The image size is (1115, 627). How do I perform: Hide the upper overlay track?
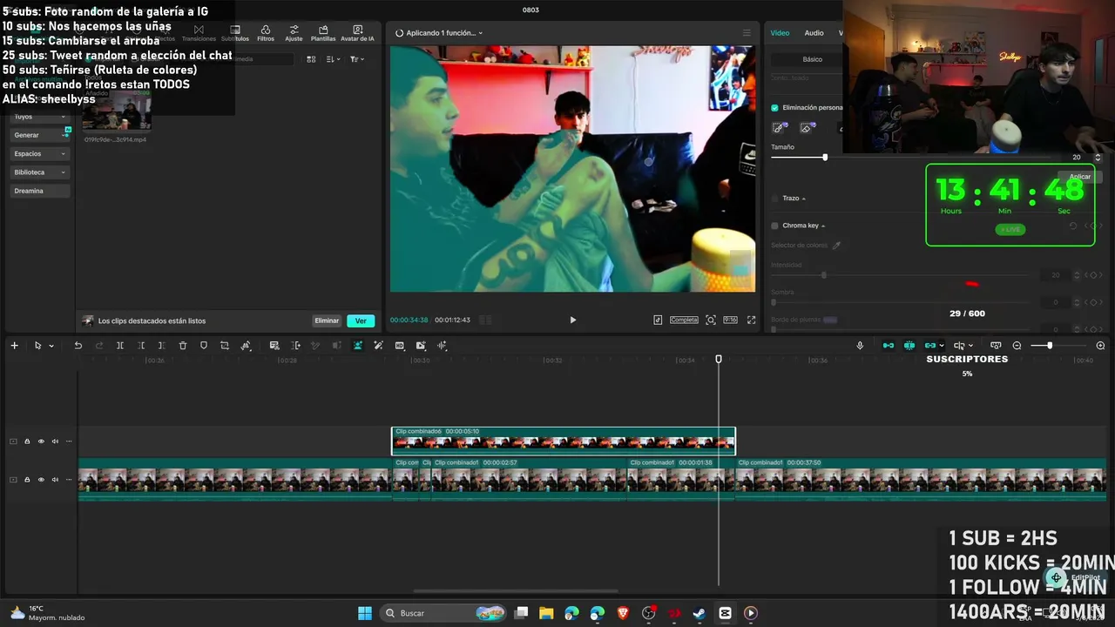pyautogui.click(x=41, y=442)
